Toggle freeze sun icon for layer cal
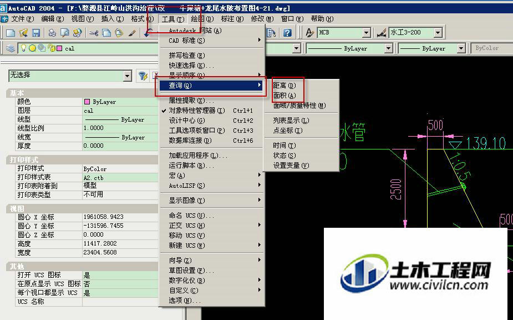Image resolution: width=513 pixels, height=320 pixels. coord(32,48)
